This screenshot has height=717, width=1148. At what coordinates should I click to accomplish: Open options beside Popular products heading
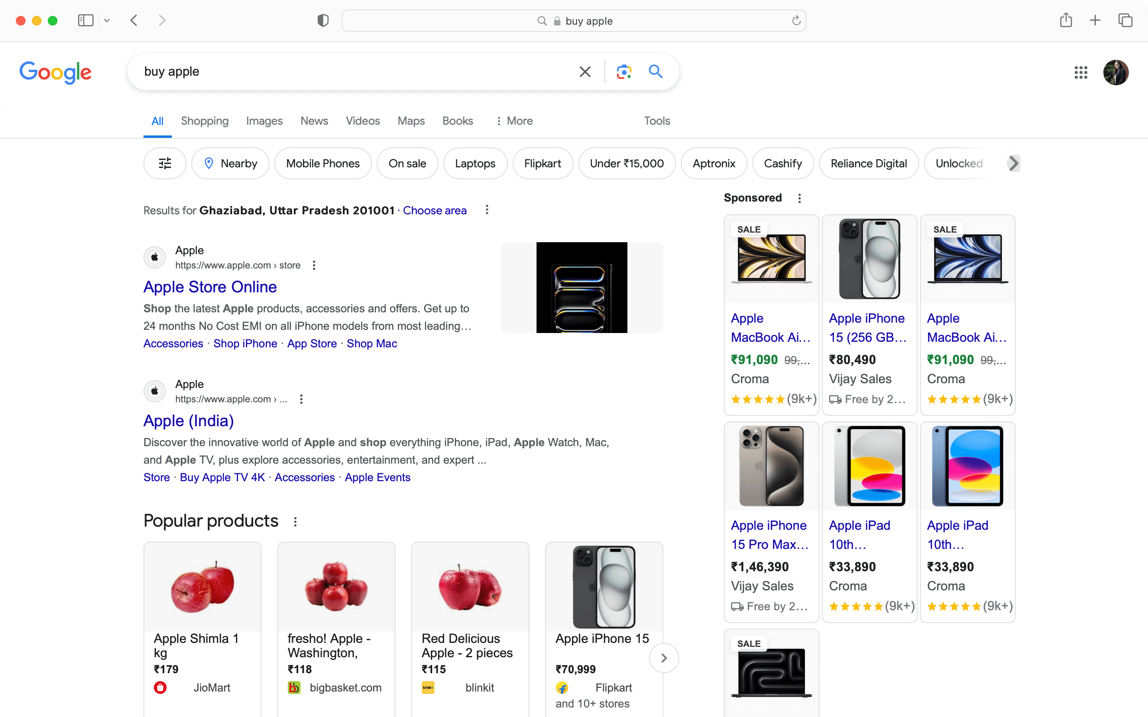(295, 522)
